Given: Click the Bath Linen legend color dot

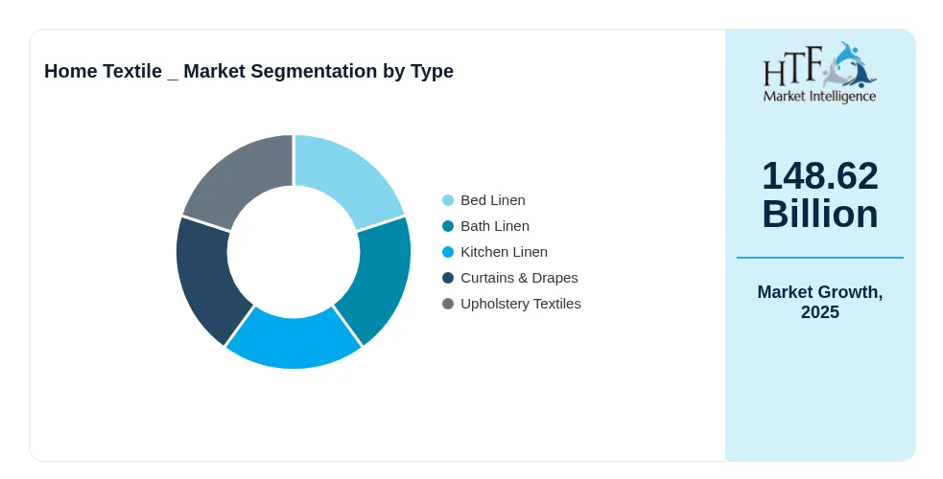Looking at the screenshot, I should [448, 226].
